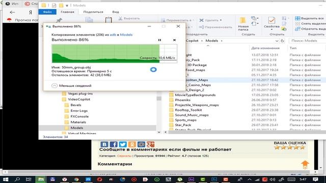Image resolution: width=326 pixels, height=183 pixels.
Task: Open the Models destination link in copy dialog
Action: [126, 35]
